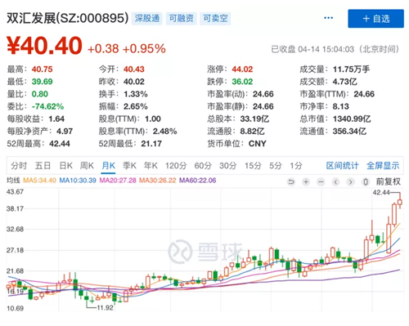Click the 深股通 tag

147,19
